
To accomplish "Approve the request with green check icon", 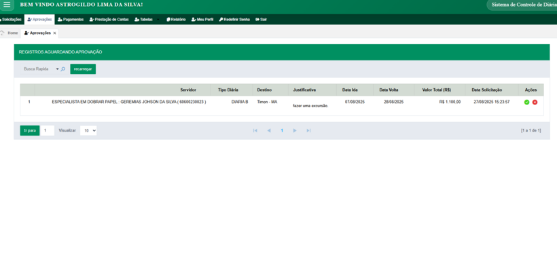I will (527, 102).
